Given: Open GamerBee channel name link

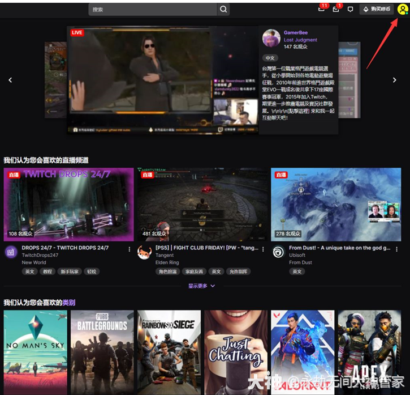Looking at the screenshot, I should click(296, 32).
